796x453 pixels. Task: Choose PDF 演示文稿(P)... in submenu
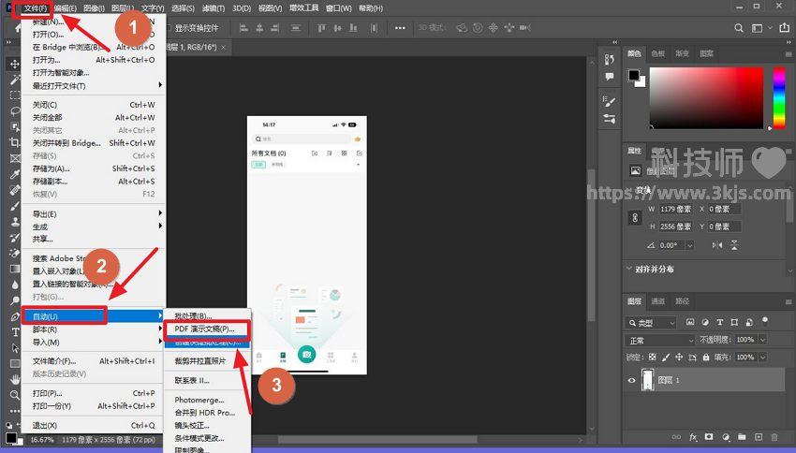[x=207, y=329]
